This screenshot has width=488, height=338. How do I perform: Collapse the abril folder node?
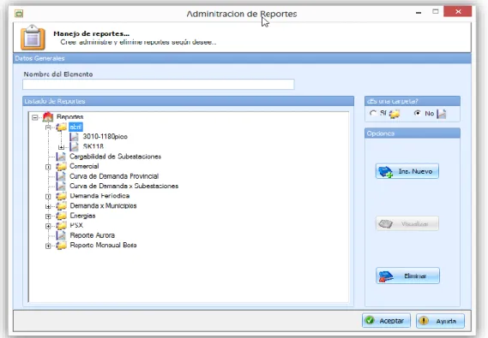pyautogui.click(x=48, y=127)
